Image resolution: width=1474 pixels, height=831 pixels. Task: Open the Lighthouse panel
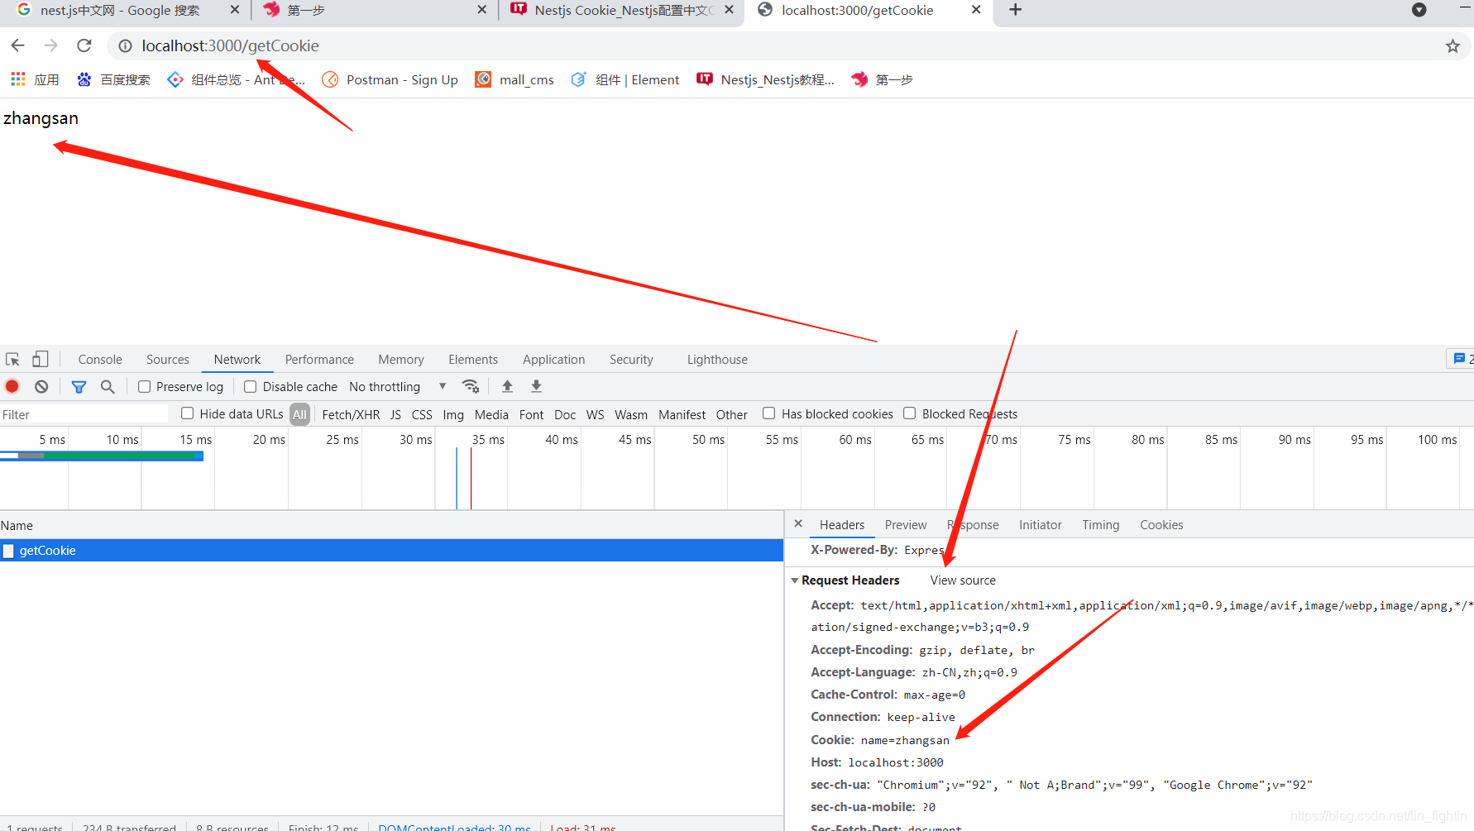[717, 360]
